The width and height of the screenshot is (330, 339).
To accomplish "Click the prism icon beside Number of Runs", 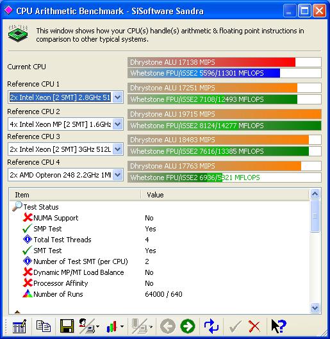I will pos(28,294).
